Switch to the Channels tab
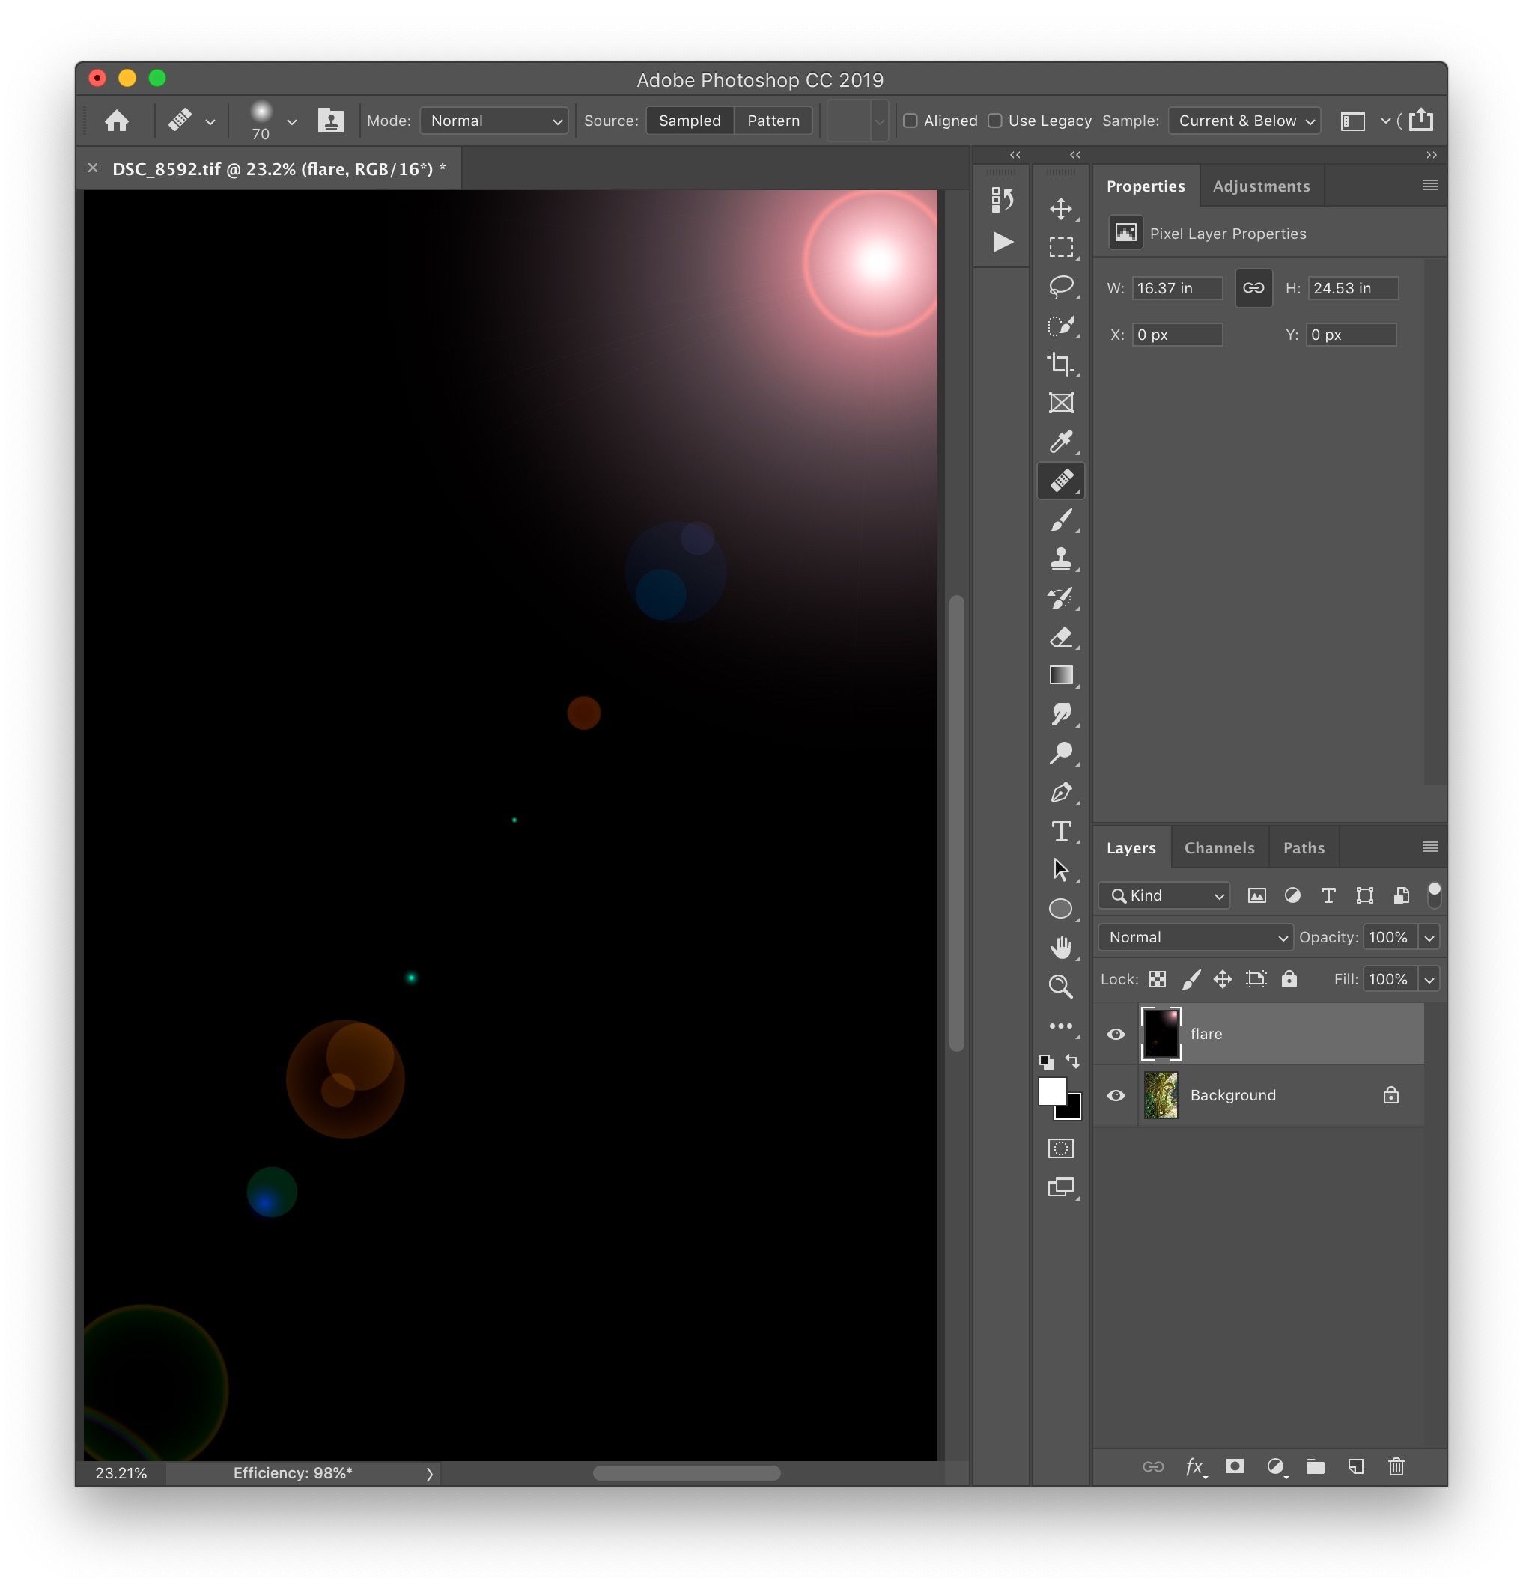Viewport: 1523px width, 1578px height. (1218, 847)
